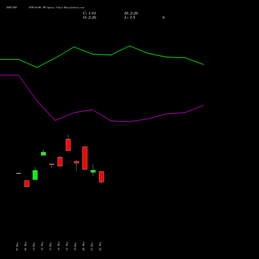Viewport: 259px width, 259px height.
Task: Click the '13 May' date label
Action: click(50, 247)
